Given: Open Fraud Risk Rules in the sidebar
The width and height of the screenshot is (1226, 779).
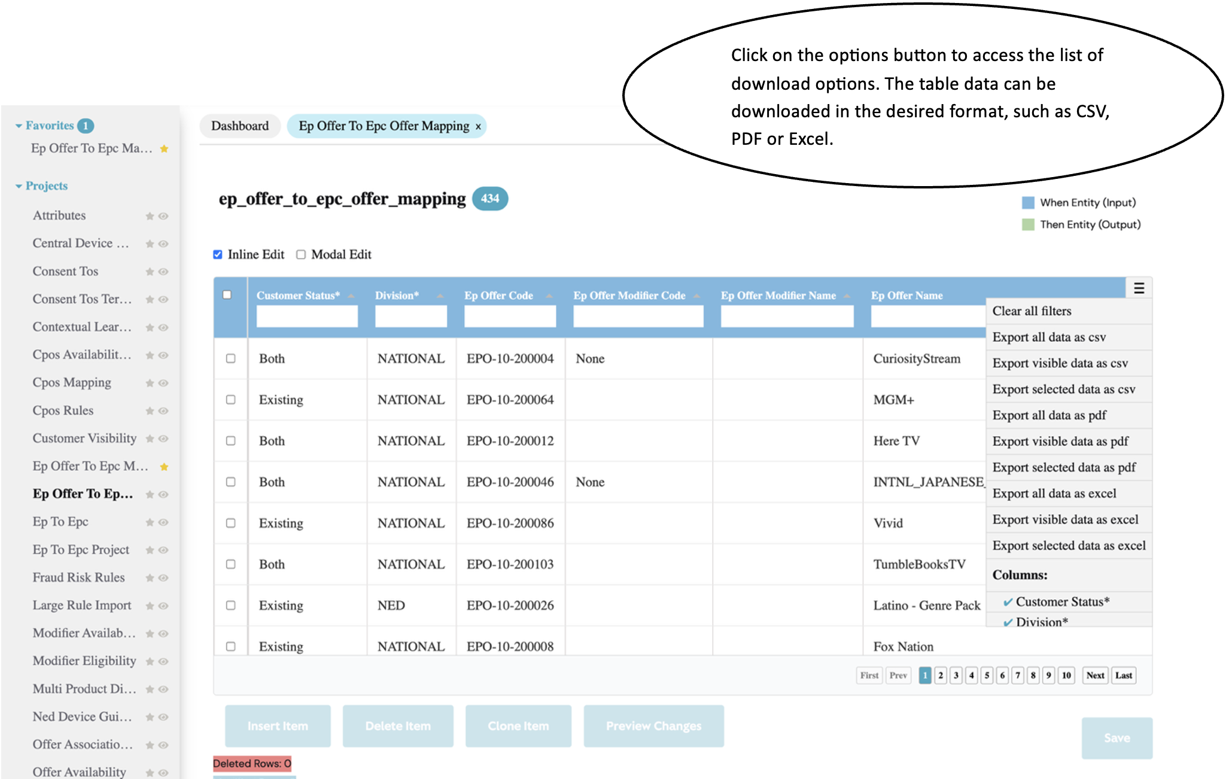Looking at the screenshot, I should [78, 577].
